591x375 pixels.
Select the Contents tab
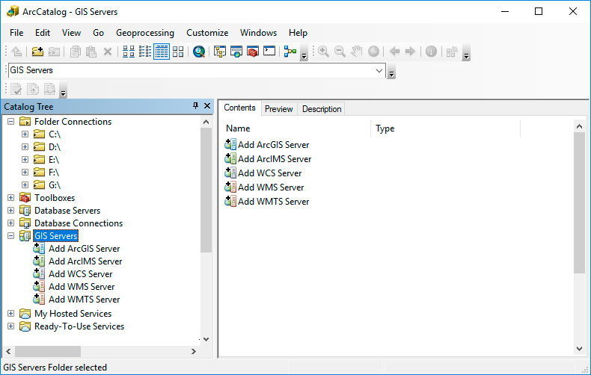tap(239, 108)
